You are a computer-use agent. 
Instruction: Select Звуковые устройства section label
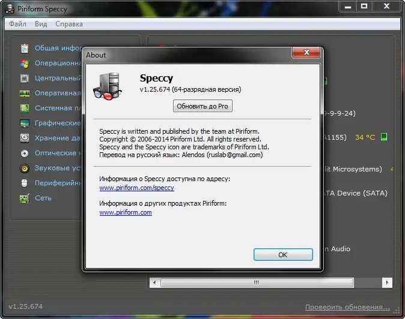click(58, 168)
